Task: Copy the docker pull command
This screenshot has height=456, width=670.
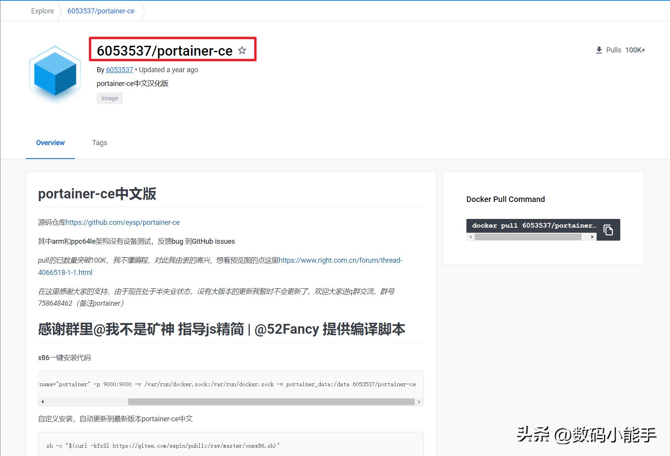Action: click(x=608, y=229)
